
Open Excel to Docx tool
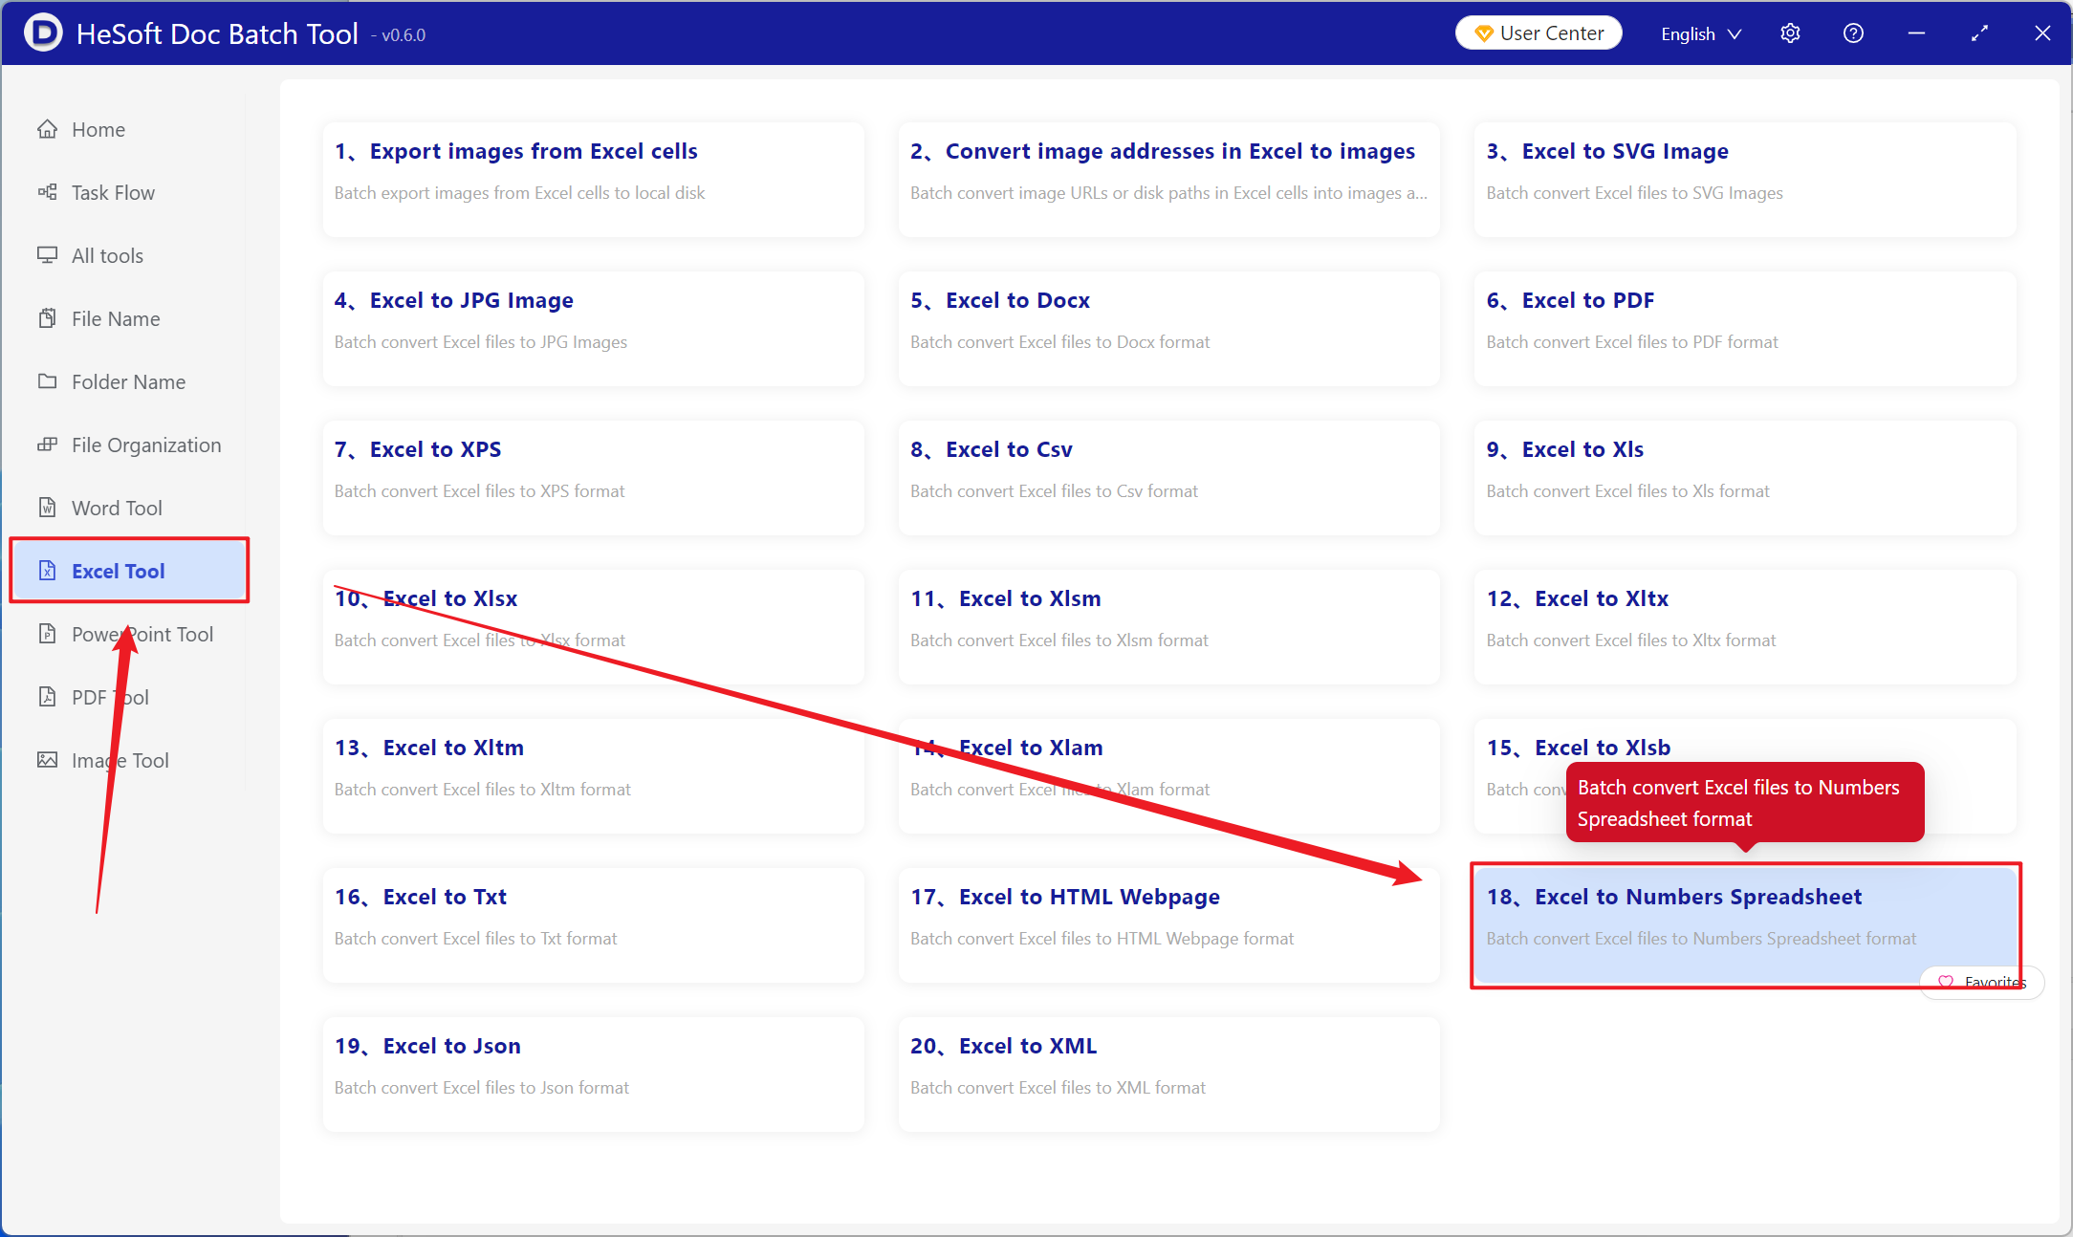point(1168,329)
